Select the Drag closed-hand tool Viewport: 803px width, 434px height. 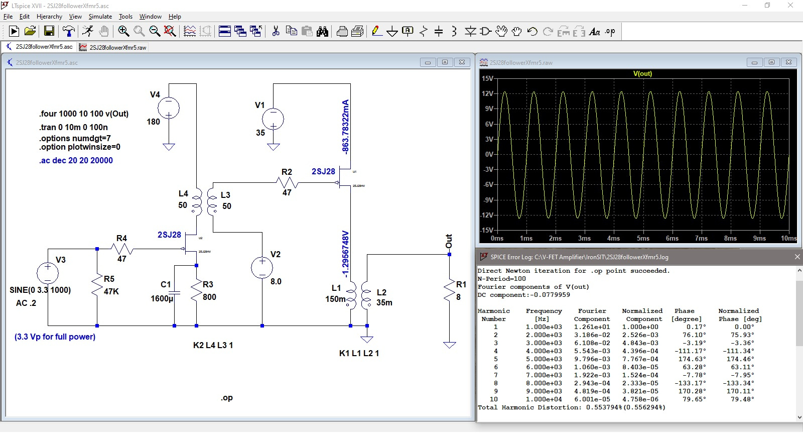[517, 32]
